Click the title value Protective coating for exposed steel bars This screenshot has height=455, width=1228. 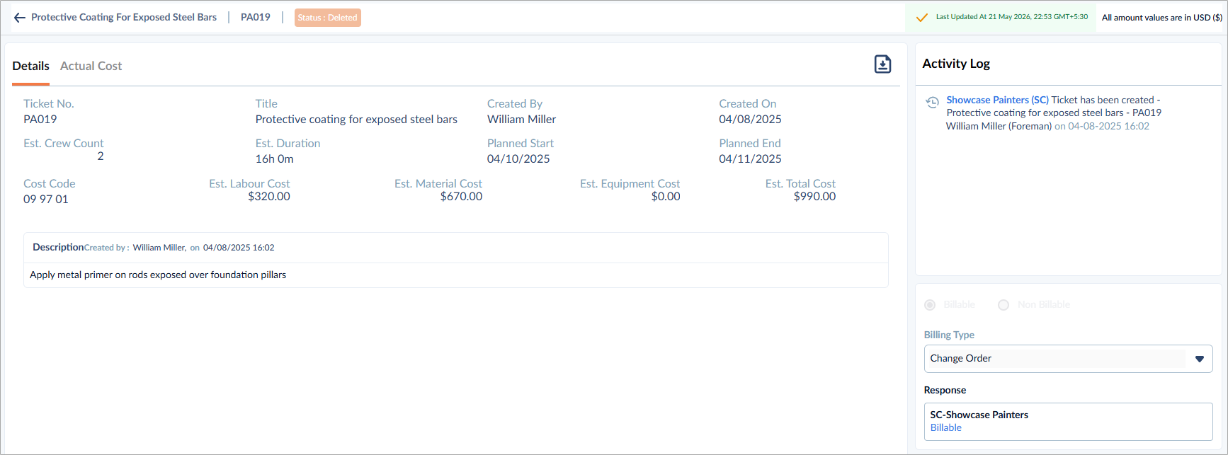pos(356,119)
